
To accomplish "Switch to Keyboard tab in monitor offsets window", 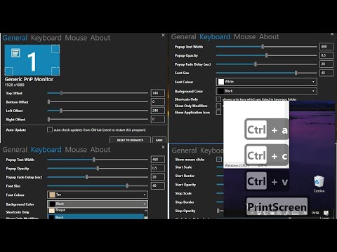I will pos(46,38).
